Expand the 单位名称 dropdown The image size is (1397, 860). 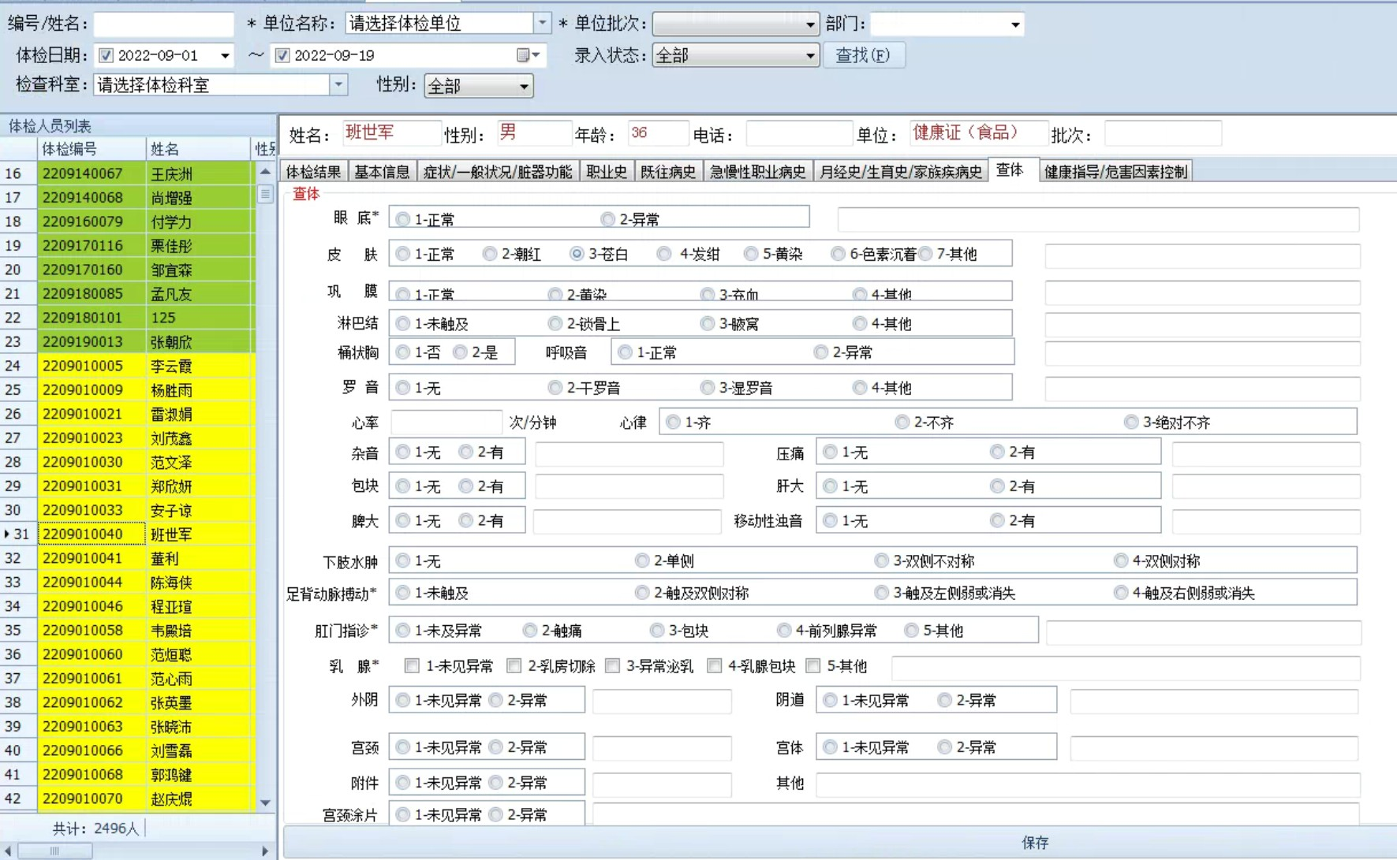[542, 24]
